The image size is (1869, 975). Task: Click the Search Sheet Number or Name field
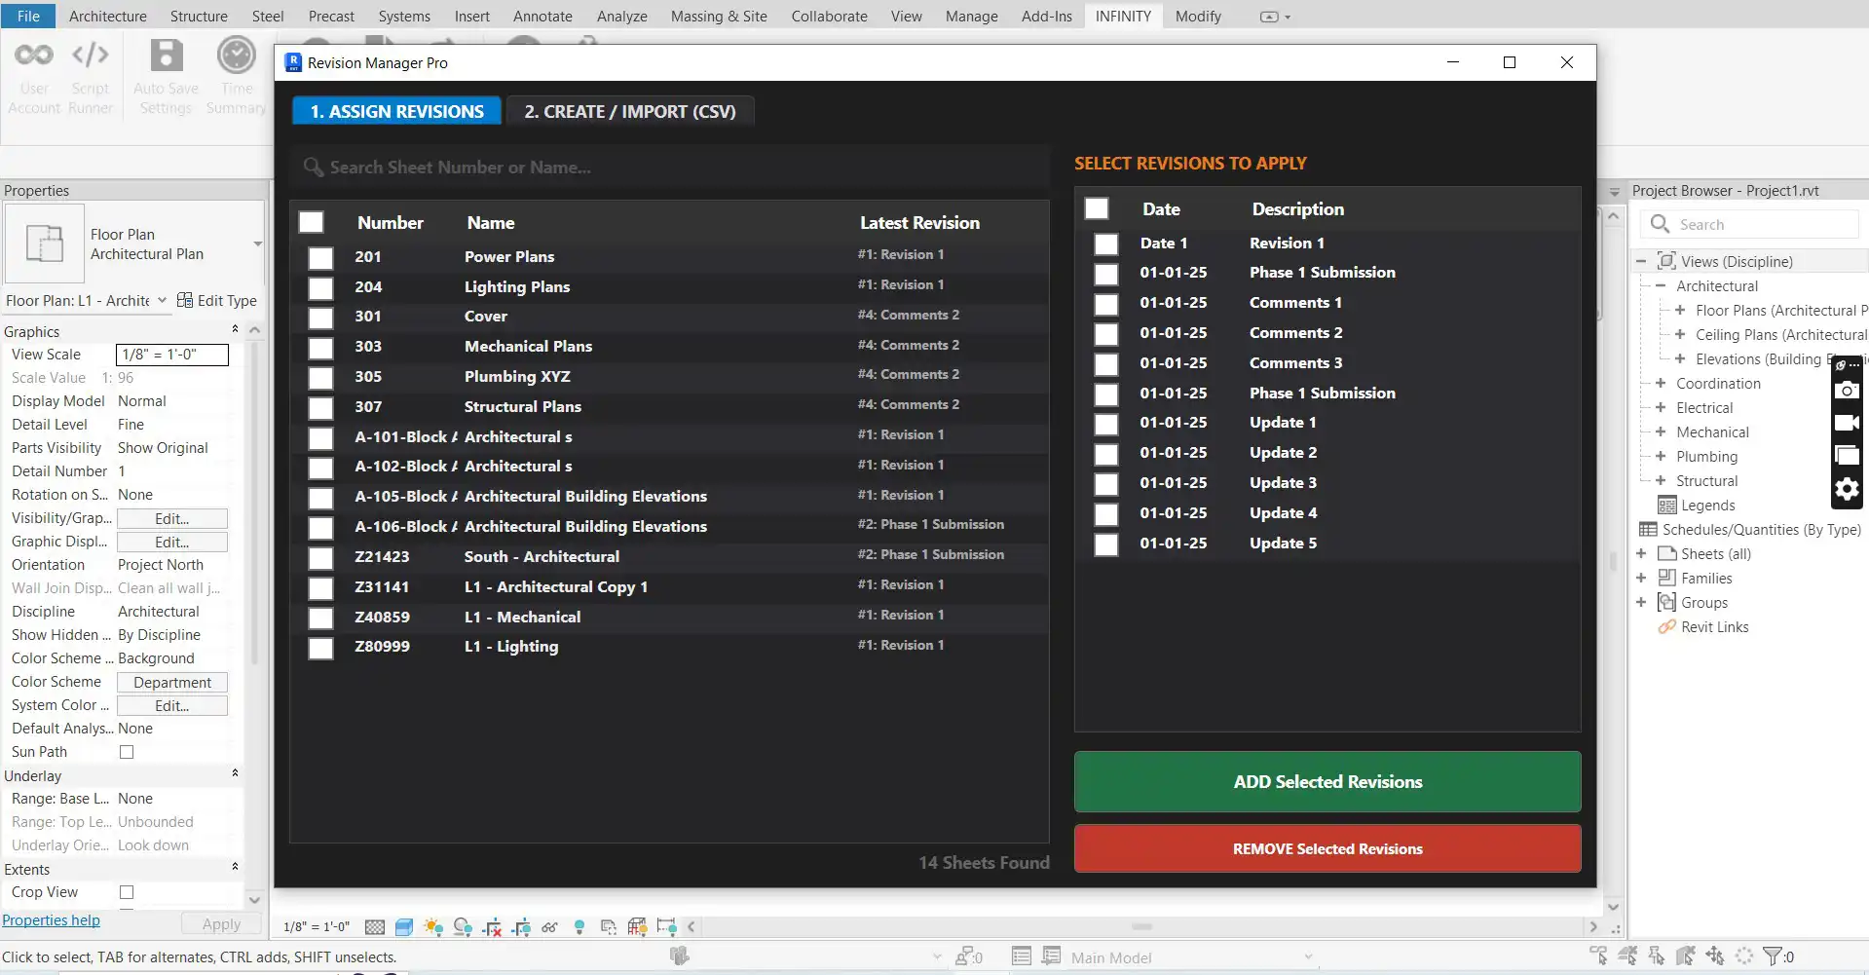click(672, 168)
